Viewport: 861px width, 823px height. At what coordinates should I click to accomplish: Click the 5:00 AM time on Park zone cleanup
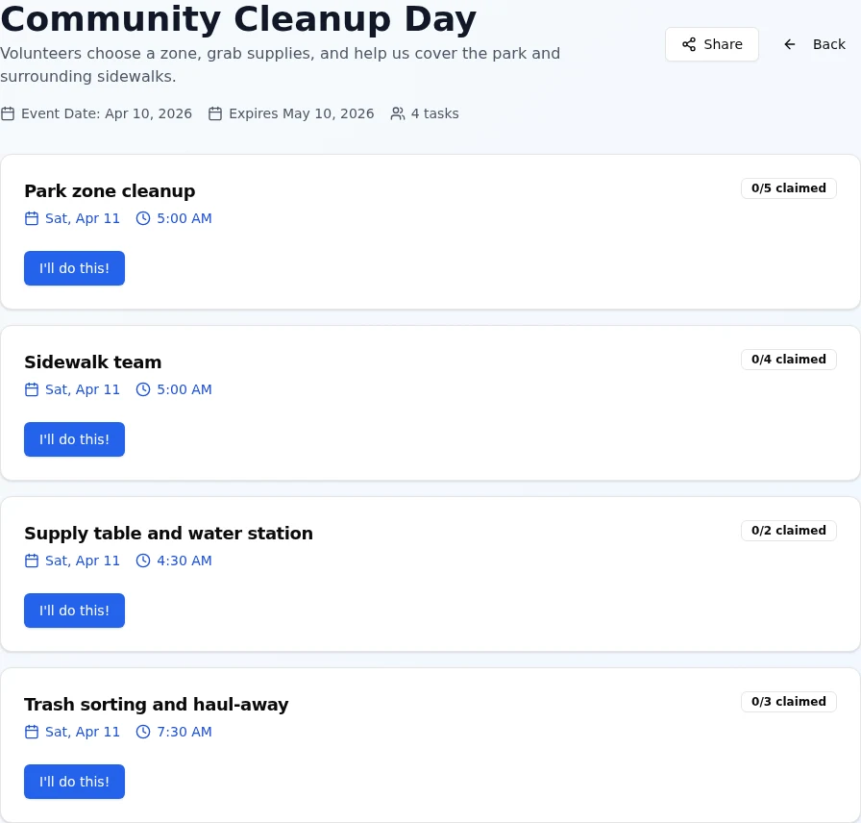pos(184,218)
